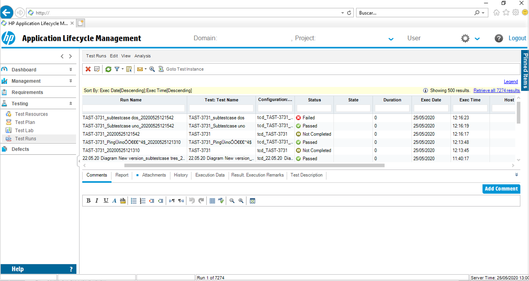Switch to the Execution Data tab
Viewport: 529px width, 281px height.
[210, 175]
